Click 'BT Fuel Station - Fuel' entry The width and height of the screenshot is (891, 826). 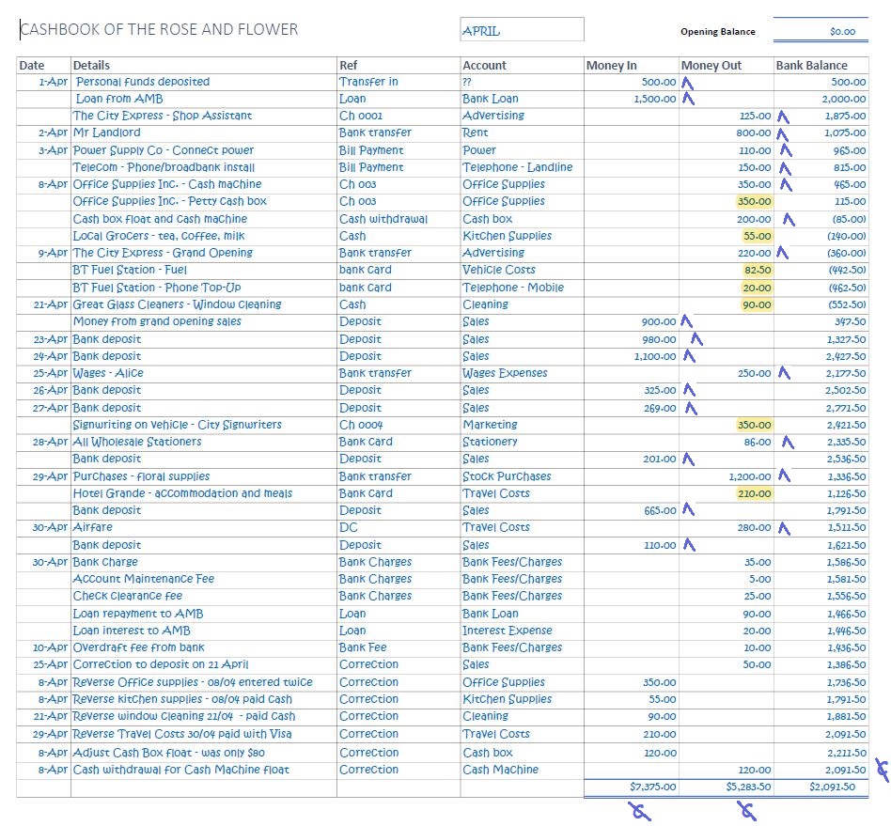coord(130,270)
